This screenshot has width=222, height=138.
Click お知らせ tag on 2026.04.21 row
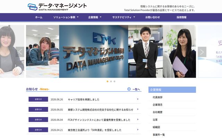(x=38, y=130)
